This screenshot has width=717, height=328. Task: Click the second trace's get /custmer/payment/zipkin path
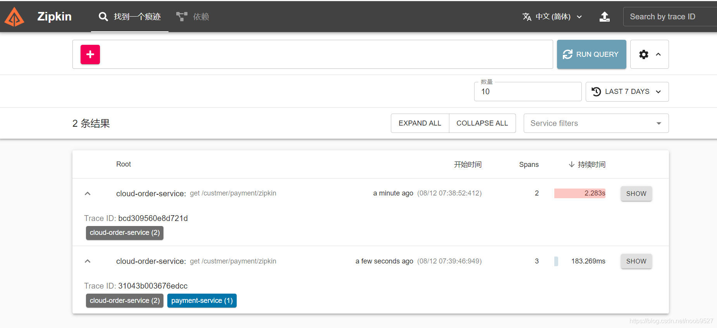click(233, 261)
